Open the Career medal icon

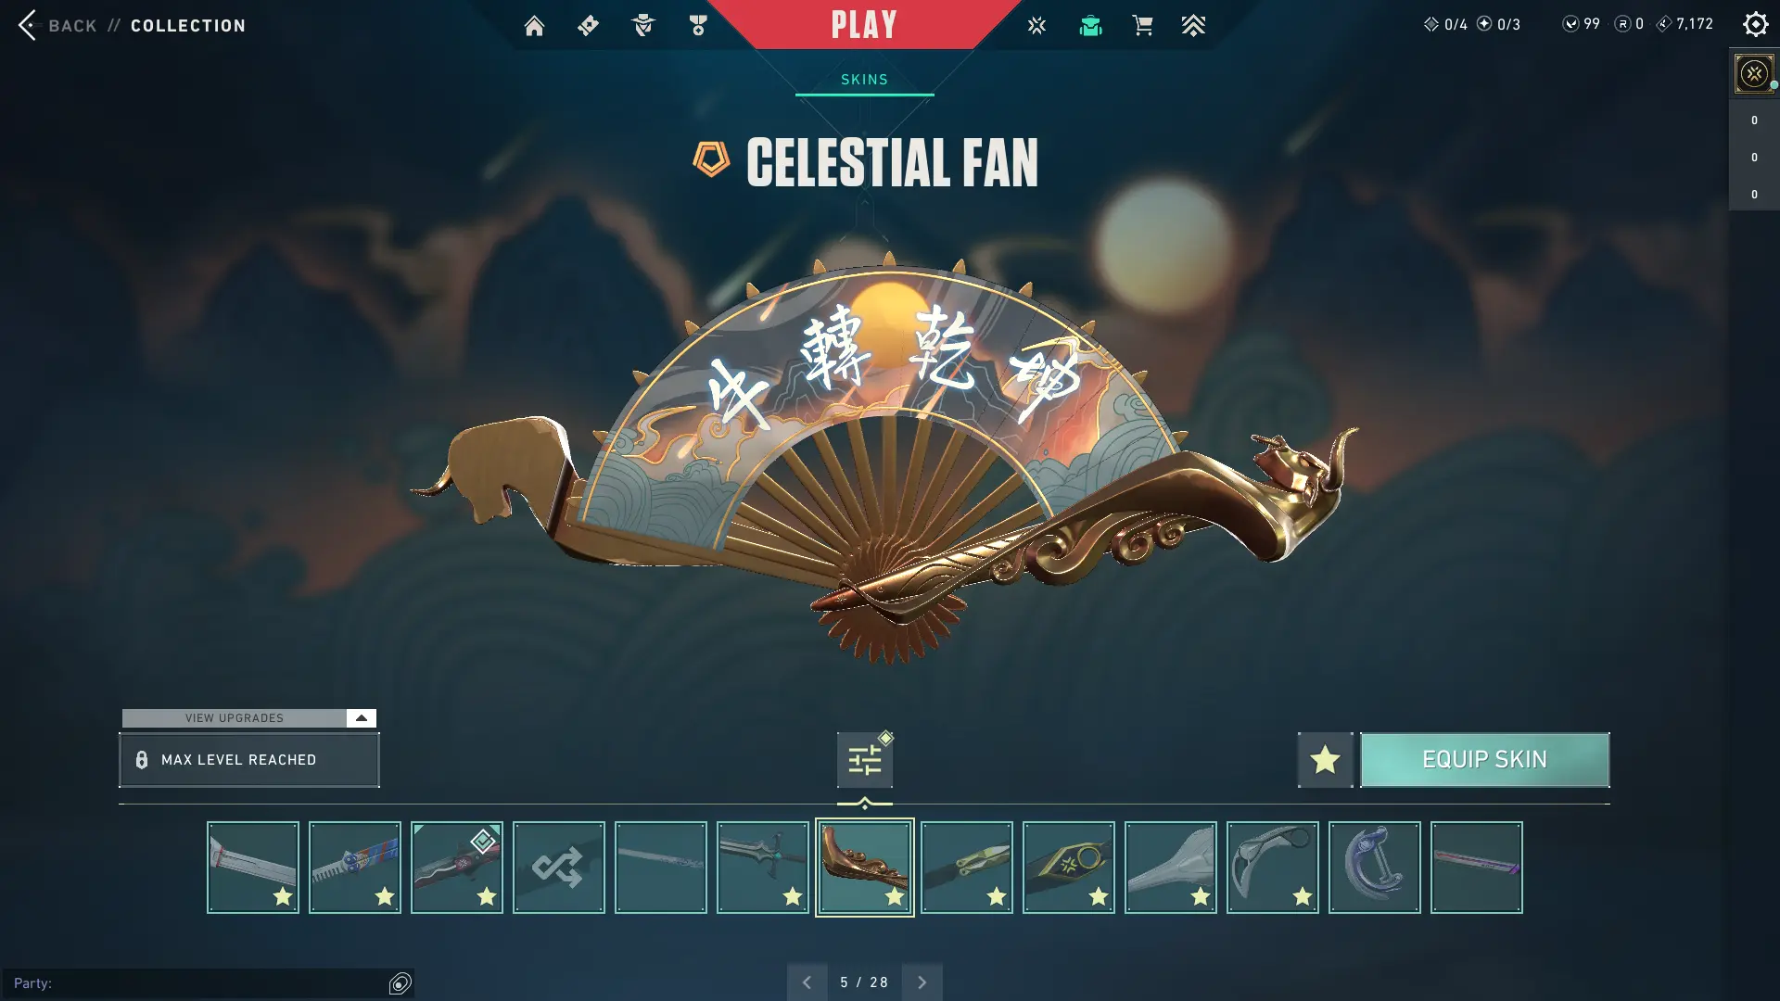tap(698, 25)
